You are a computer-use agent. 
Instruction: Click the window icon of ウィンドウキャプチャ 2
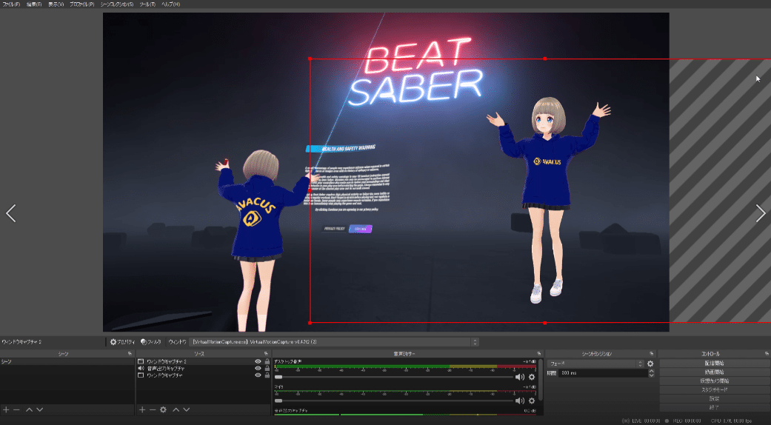pos(141,361)
